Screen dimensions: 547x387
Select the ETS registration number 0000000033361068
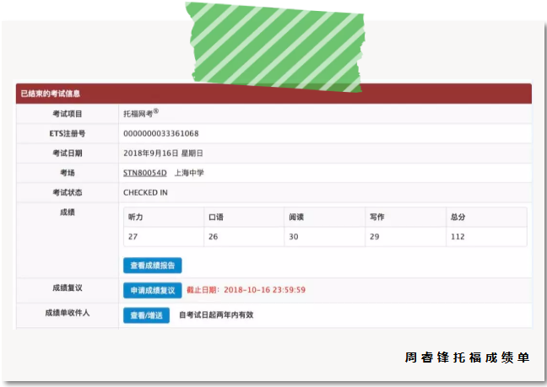[161, 133]
